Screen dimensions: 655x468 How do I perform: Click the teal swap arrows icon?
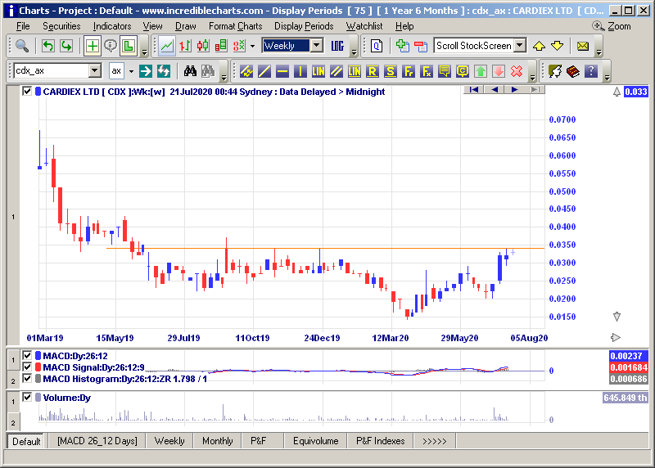pos(163,71)
